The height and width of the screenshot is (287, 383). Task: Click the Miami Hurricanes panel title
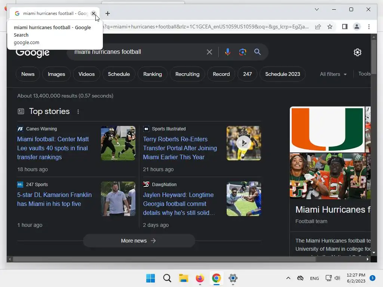(333, 210)
